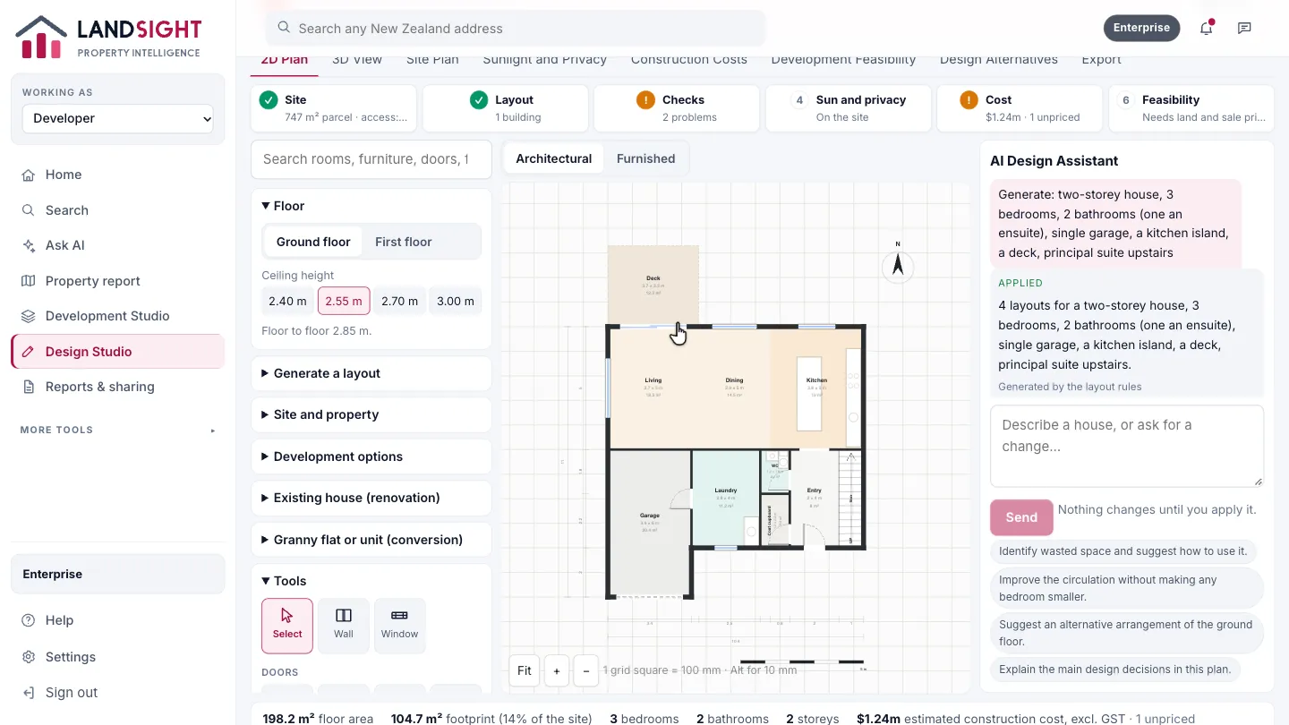Click the Send button

(x=1021, y=517)
